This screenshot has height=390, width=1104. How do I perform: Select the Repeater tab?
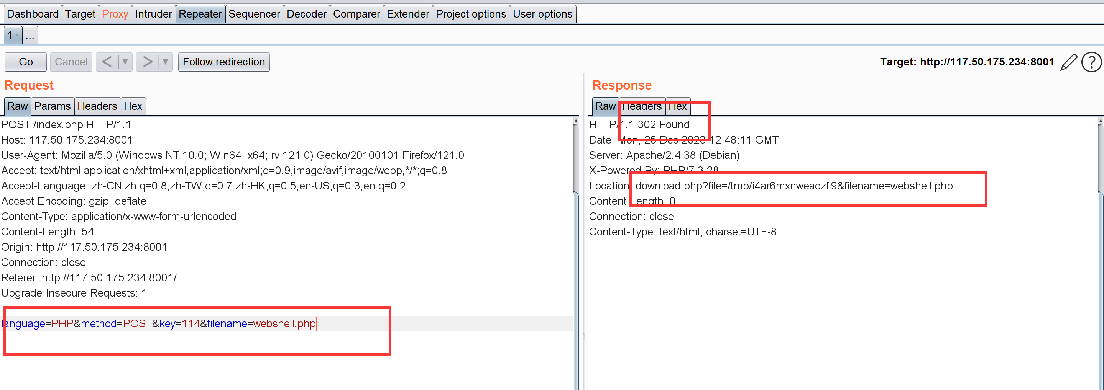(x=200, y=14)
